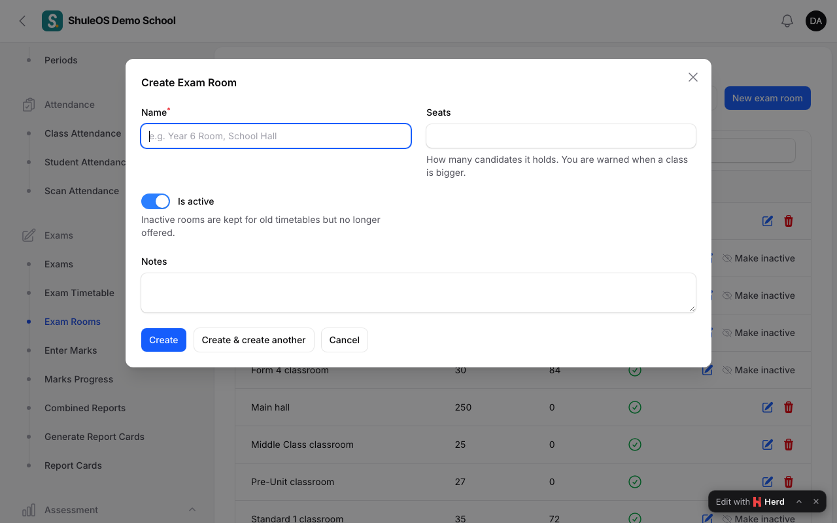Open Generate Report Cards in sidebar

94,437
